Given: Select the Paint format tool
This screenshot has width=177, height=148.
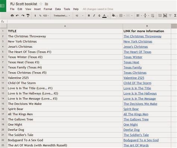Looking at the screenshot, I should 28,16.
